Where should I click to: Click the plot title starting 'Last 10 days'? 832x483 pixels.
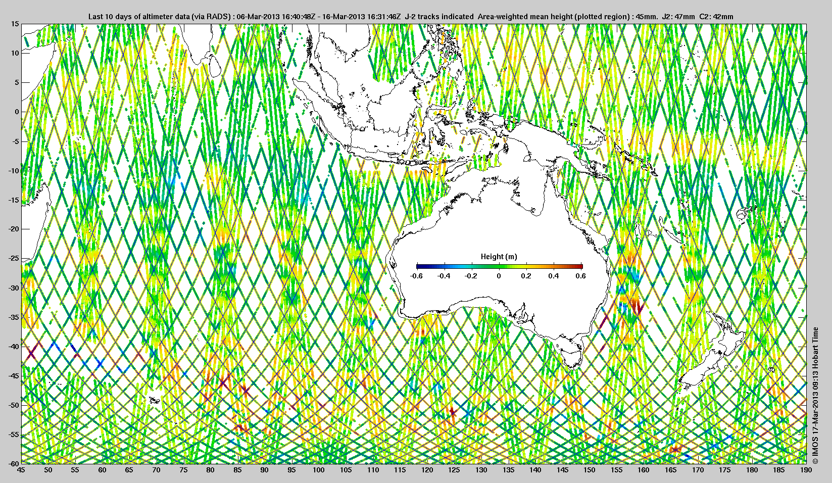coord(411,17)
